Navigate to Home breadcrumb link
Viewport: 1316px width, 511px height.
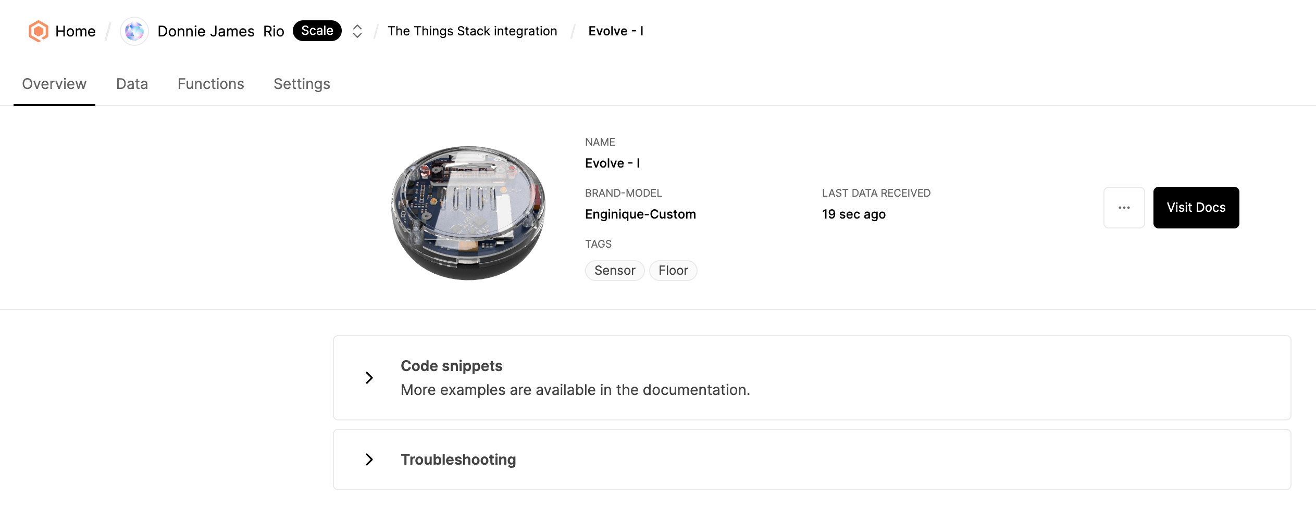75,31
